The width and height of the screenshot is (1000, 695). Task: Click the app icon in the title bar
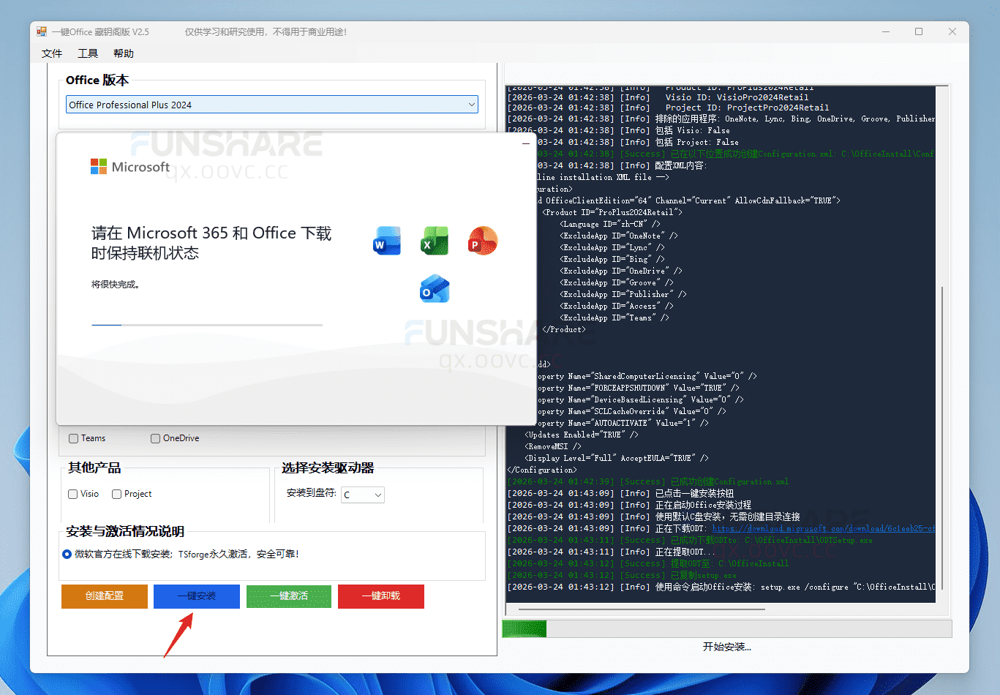[42, 32]
